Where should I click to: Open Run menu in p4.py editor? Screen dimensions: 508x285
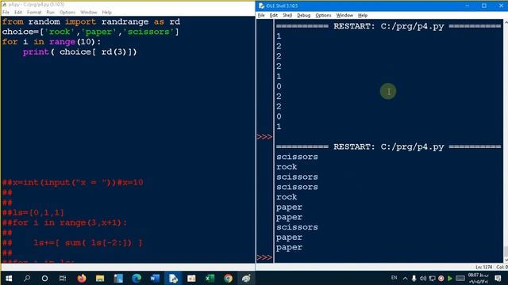[51, 13]
